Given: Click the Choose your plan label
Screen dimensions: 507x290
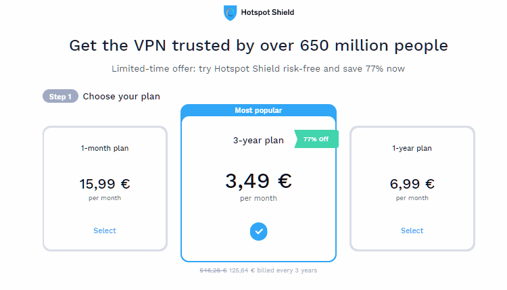Looking at the screenshot, I should [121, 97].
